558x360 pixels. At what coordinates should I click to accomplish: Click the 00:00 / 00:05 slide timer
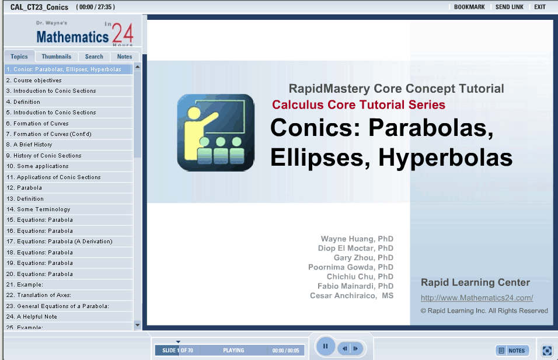coord(286,351)
